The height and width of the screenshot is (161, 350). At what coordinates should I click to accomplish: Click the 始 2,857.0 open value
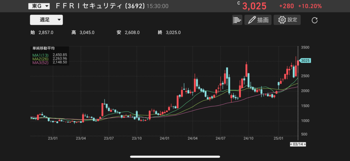coord(42,33)
